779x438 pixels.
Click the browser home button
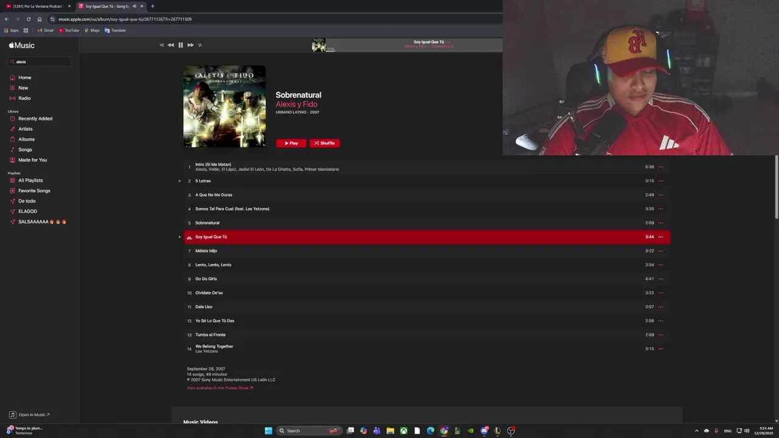pyautogui.click(x=40, y=19)
